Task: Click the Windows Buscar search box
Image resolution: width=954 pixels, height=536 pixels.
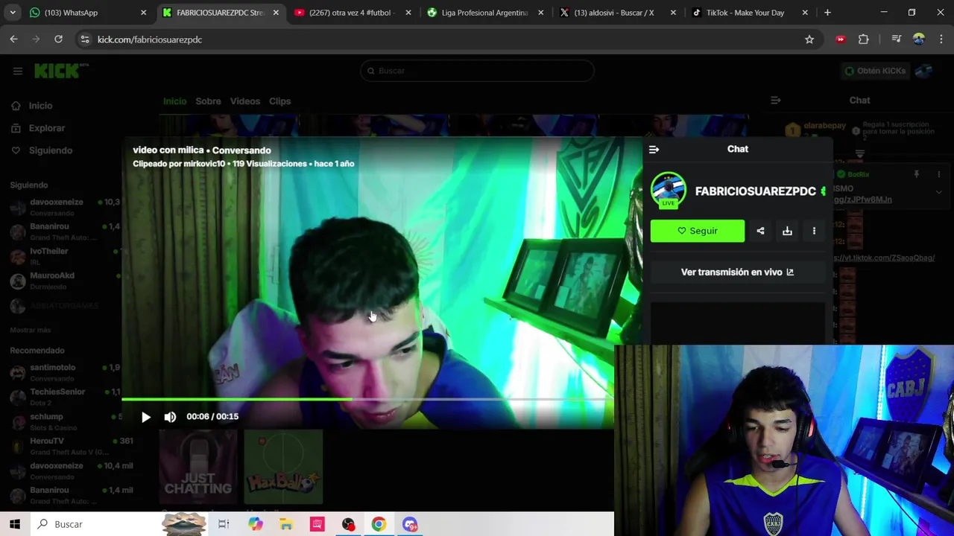Action: 97,524
